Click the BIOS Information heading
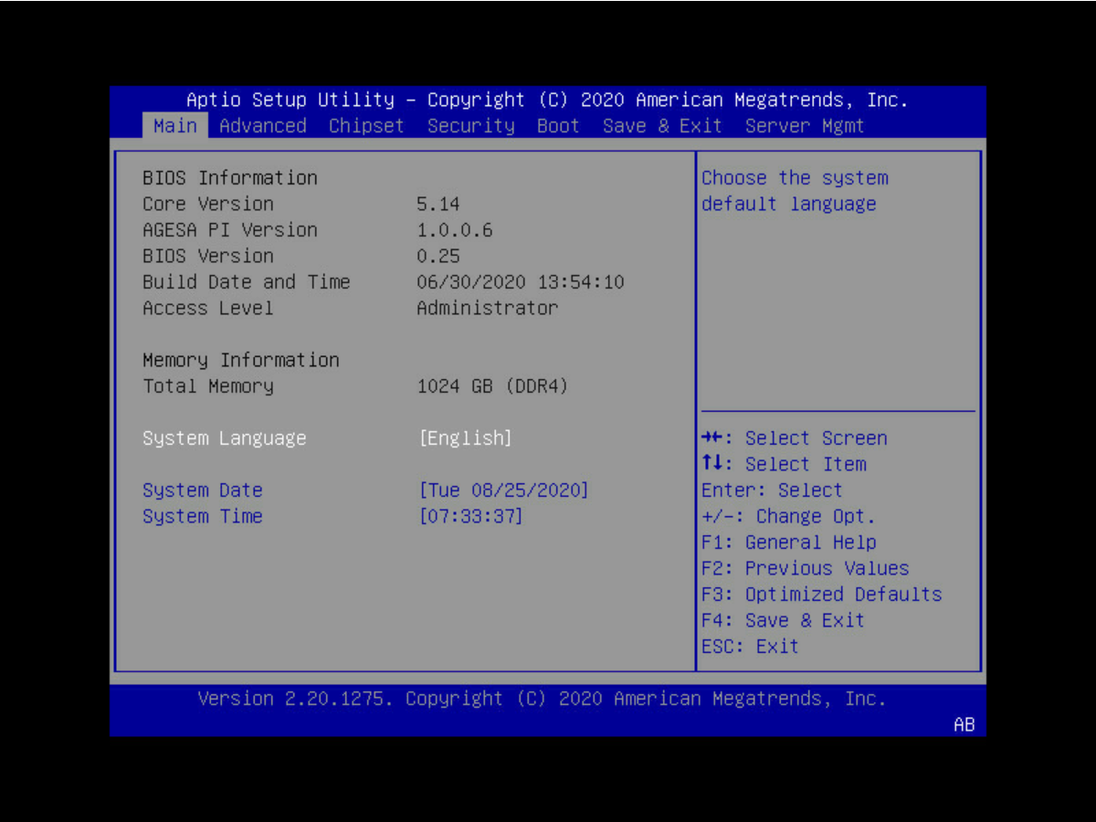This screenshot has width=1096, height=822. pyautogui.click(x=230, y=178)
